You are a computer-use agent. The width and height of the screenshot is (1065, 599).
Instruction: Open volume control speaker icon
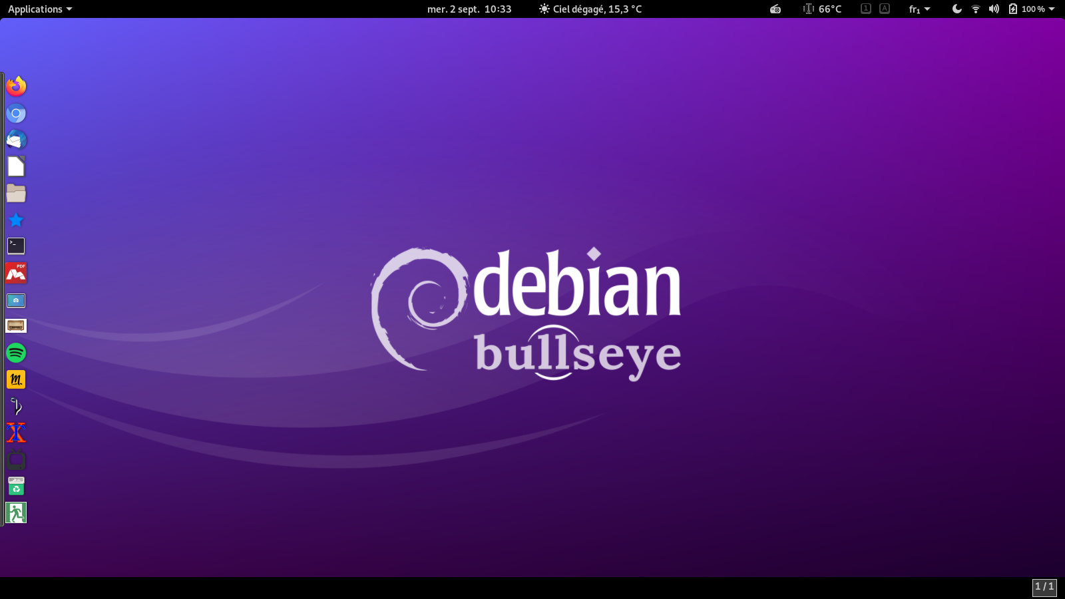pyautogui.click(x=994, y=9)
